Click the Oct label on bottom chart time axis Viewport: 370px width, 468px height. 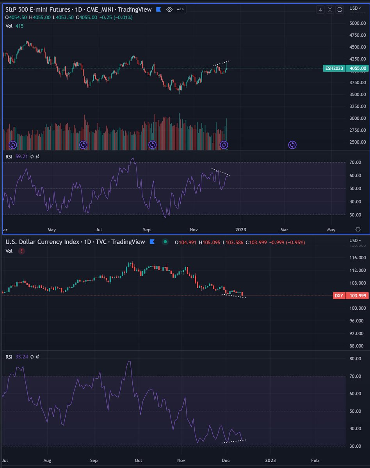(139, 460)
